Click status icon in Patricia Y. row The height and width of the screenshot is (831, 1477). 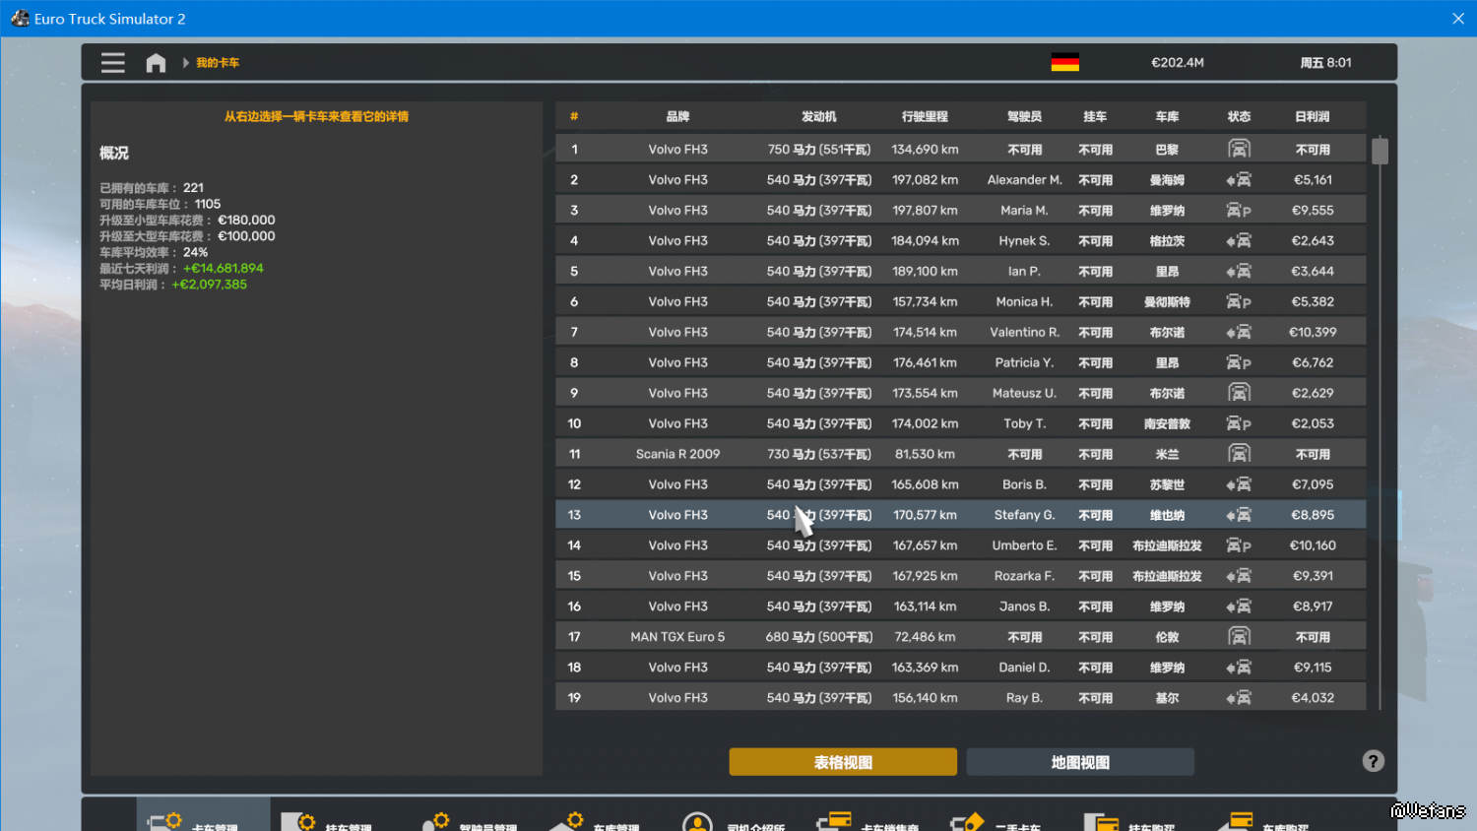(x=1239, y=363)
